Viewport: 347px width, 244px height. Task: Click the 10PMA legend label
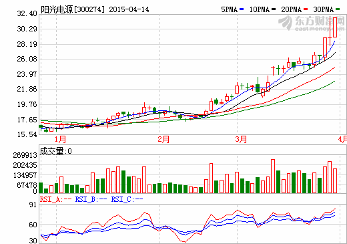point(260,9)
